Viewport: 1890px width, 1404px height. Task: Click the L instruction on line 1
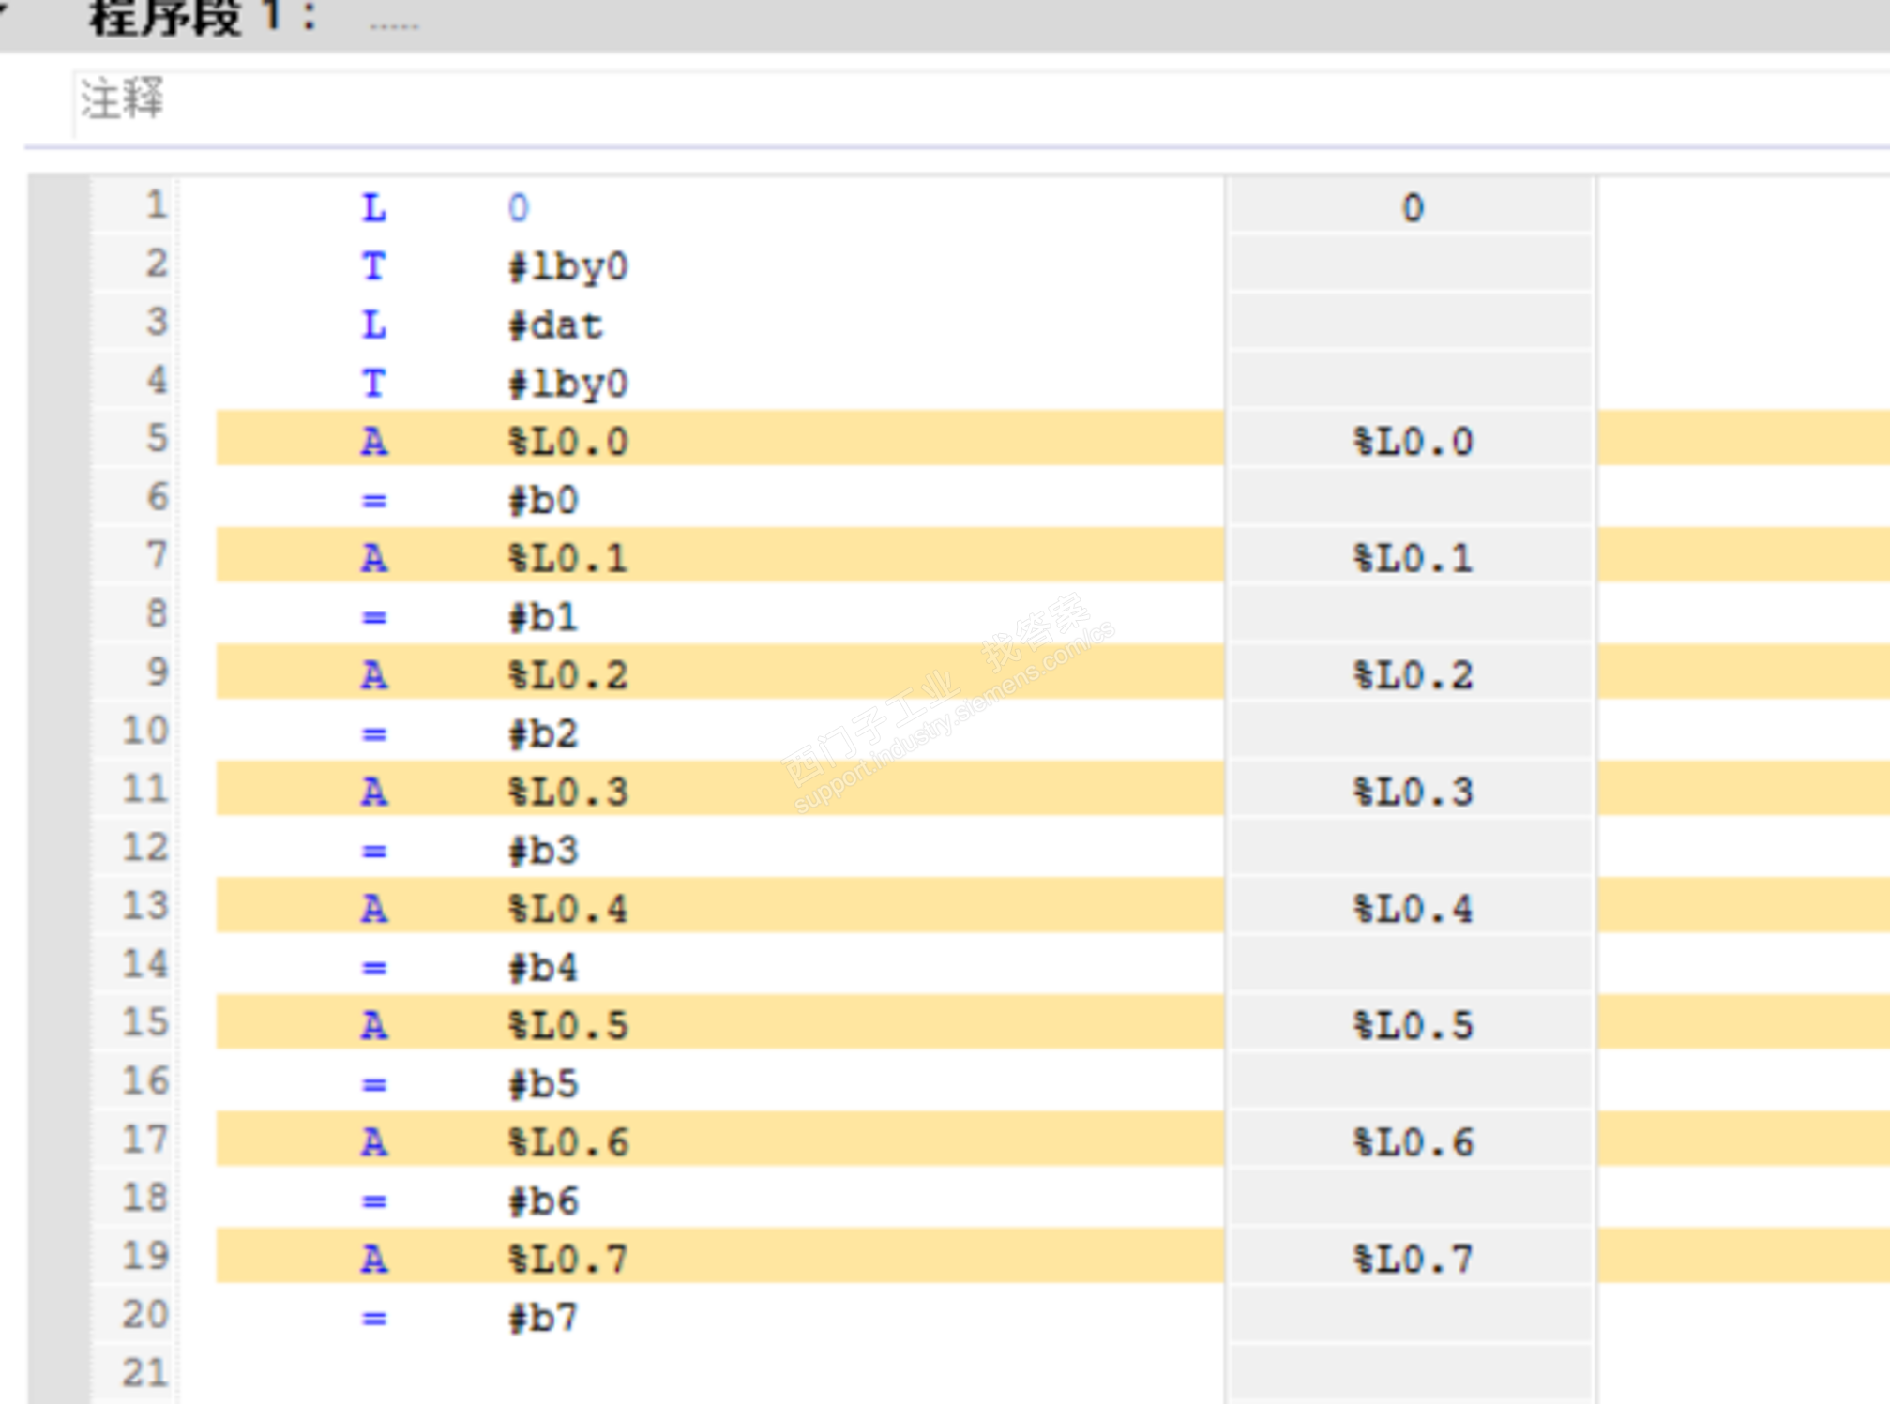pyautogui.click(x=373, y=208)
